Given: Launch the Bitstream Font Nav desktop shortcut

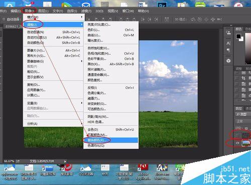Looking at the screenshot, I should (162, 172).
